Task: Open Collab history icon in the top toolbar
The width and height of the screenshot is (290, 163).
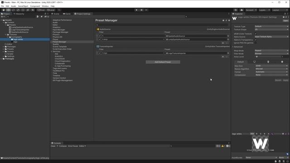Action: pyautogui.click(x=236, y=10)
